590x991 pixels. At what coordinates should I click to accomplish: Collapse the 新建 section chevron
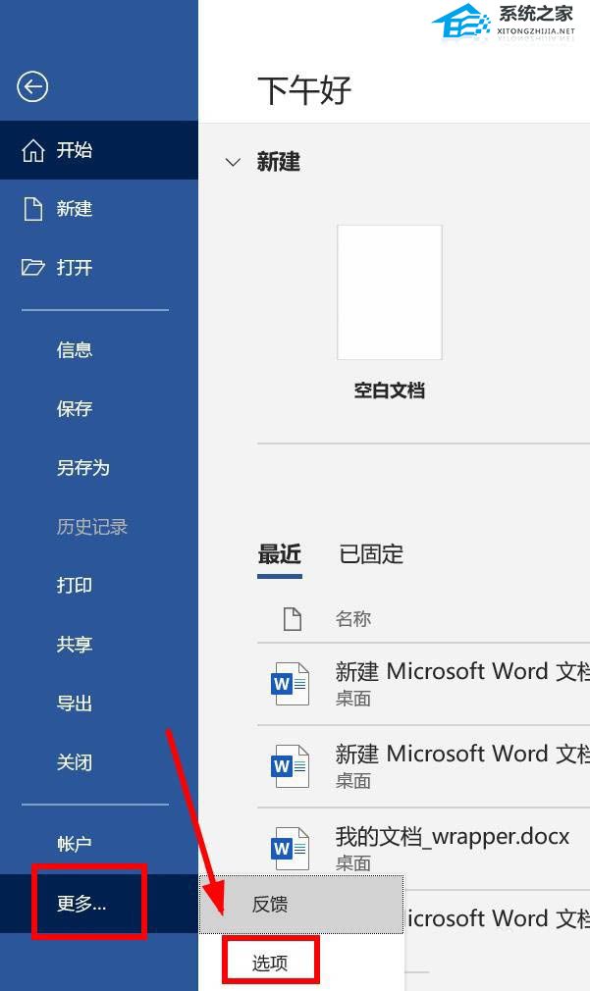point(233,163)
